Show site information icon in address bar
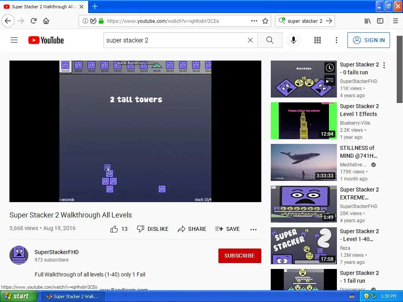 (85, 21)
